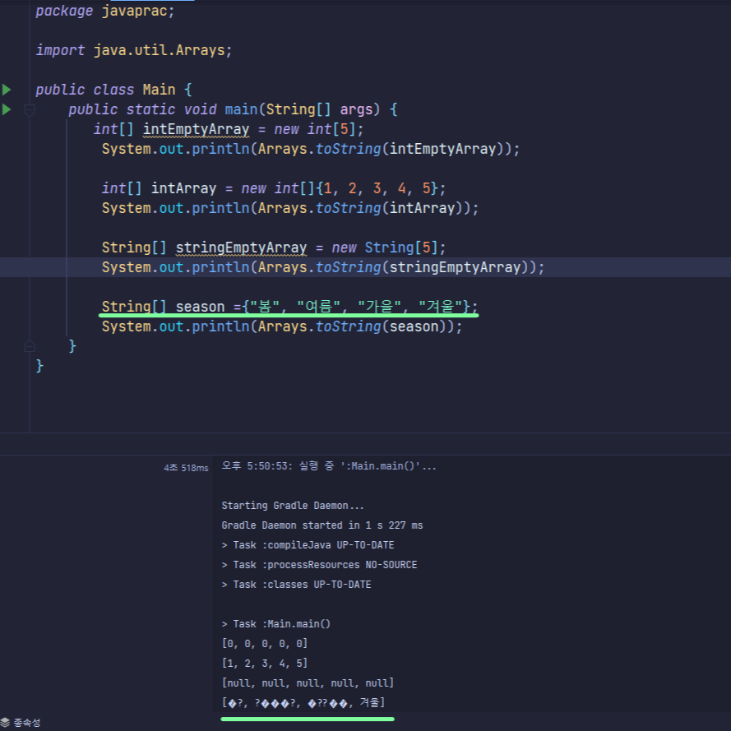Click fold end marker at method closing brace
Image resolution: width=731 pixels, height=731 pixels.
[30, 346]
